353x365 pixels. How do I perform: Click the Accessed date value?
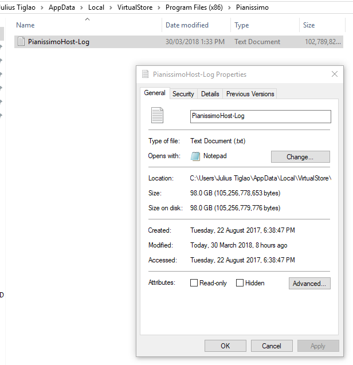pyautogui.click(x=242, y=260)
